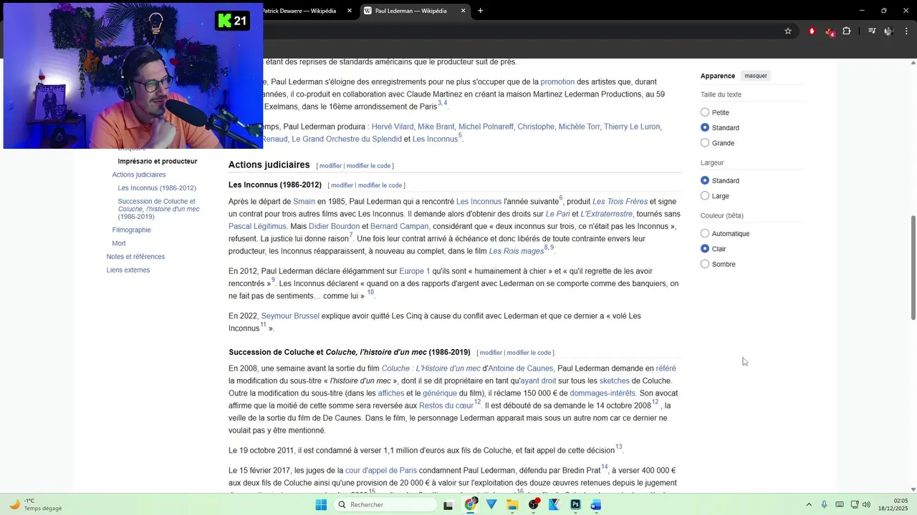The image size is (917, 515).
Task: Open the cour d'appel de Paris link
Action: coord(381,471)
